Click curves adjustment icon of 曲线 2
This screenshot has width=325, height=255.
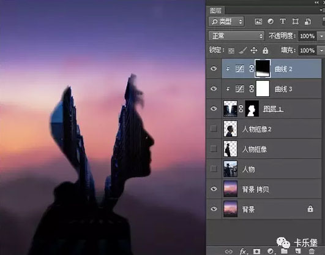[x=240, y=69]
